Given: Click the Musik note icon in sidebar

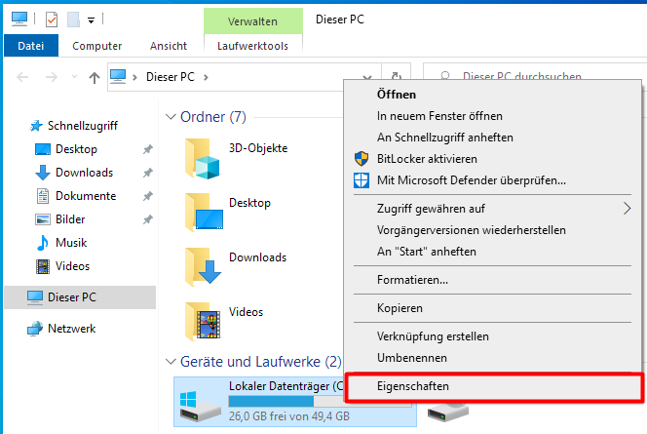Looking at the screenshot, I should [x=43, y=243].
